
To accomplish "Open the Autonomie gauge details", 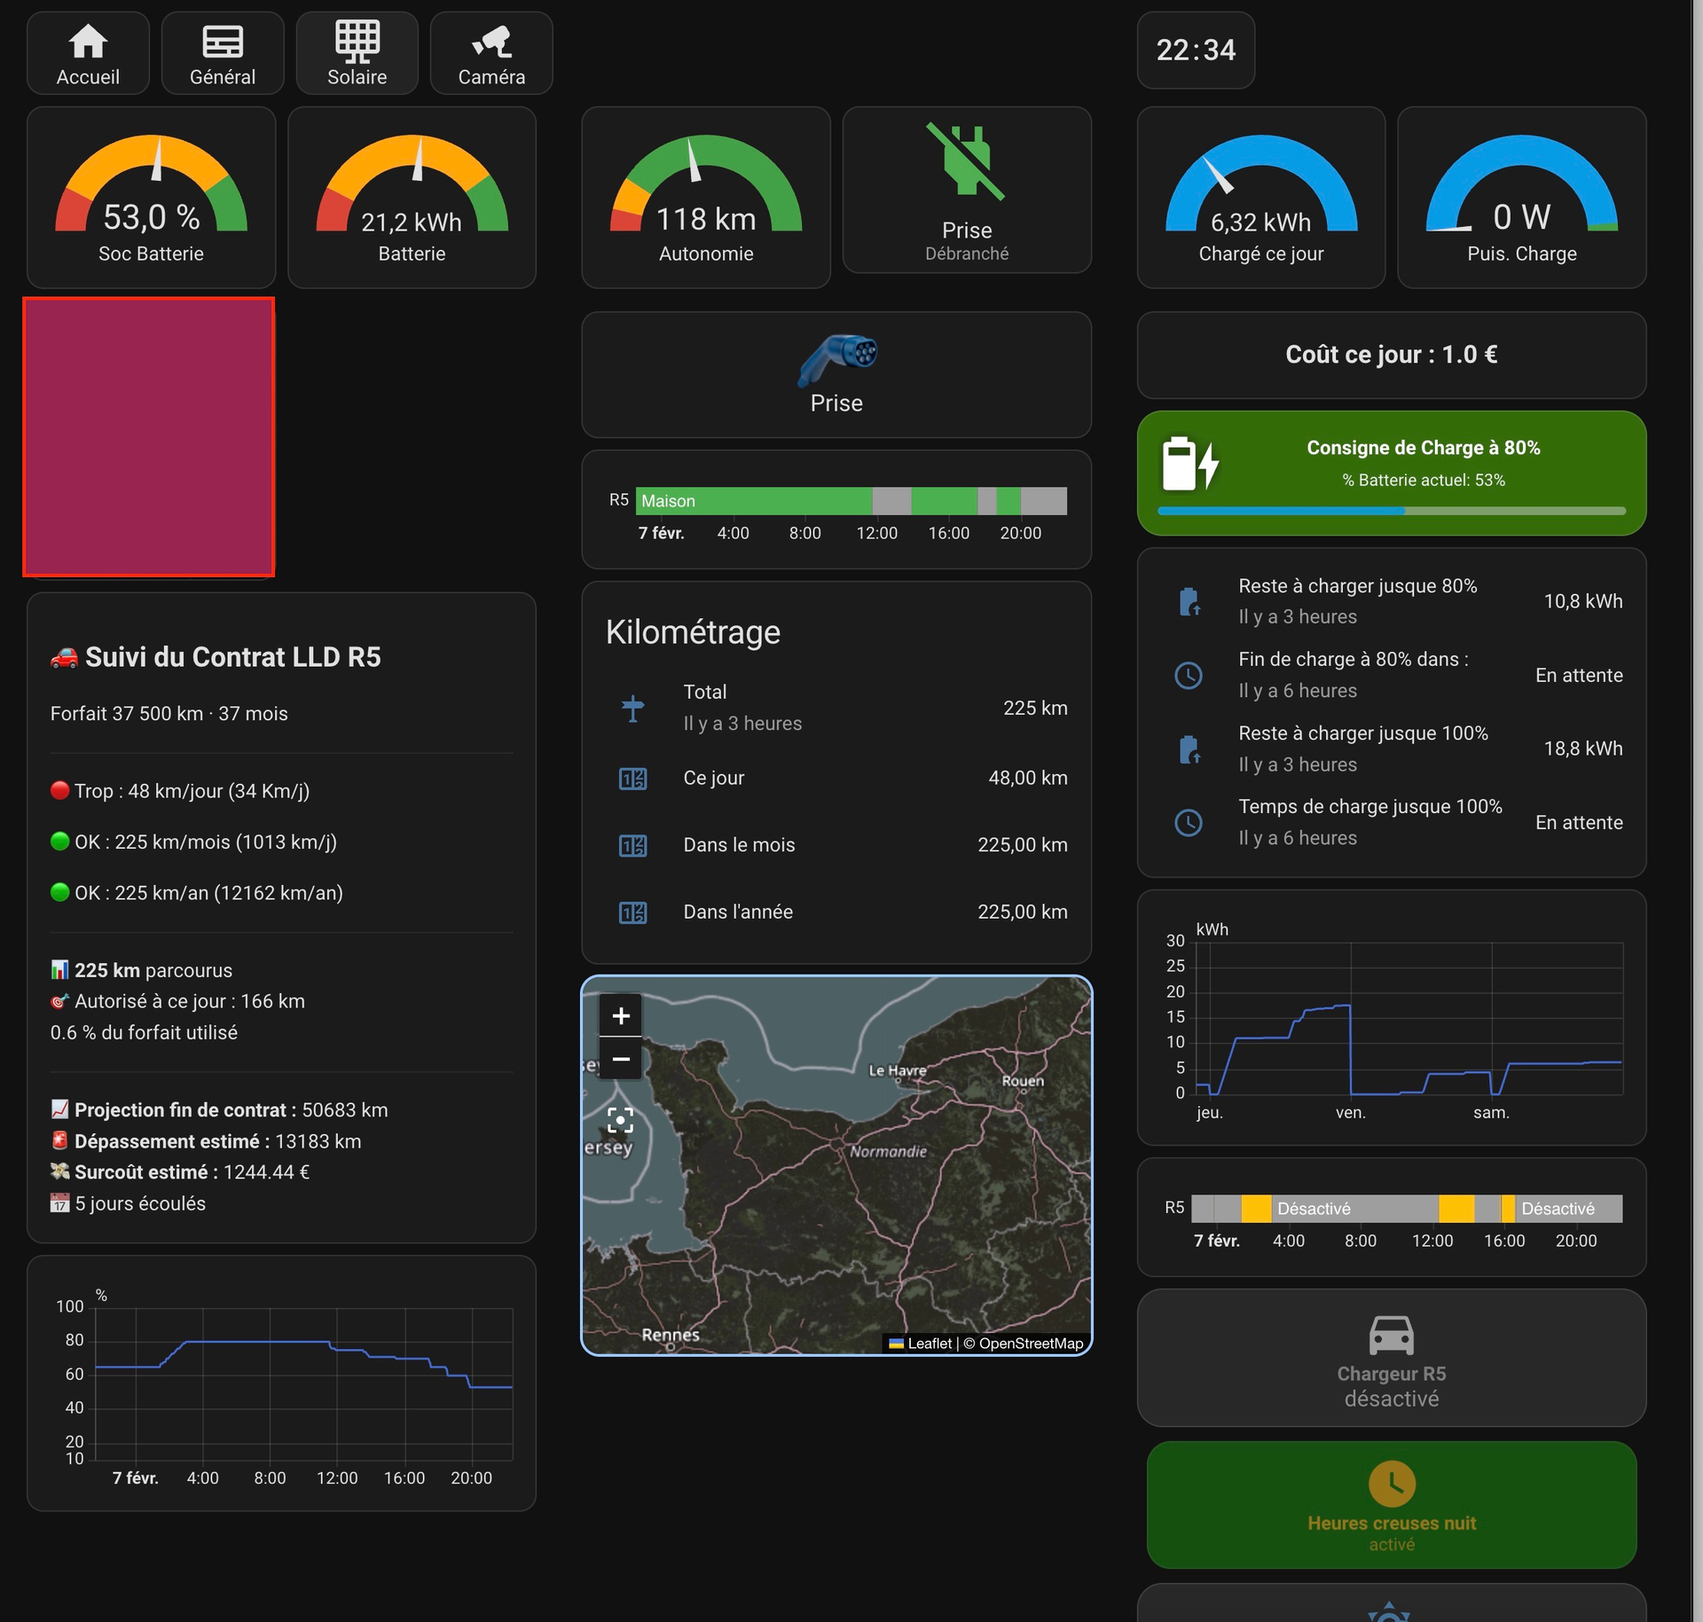I will point(705,197).
